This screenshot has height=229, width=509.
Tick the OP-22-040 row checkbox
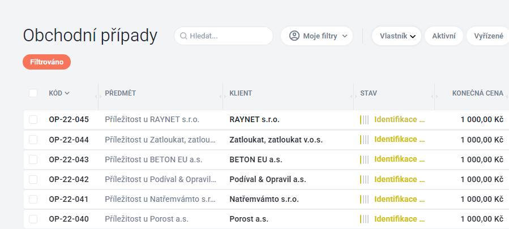33,219
